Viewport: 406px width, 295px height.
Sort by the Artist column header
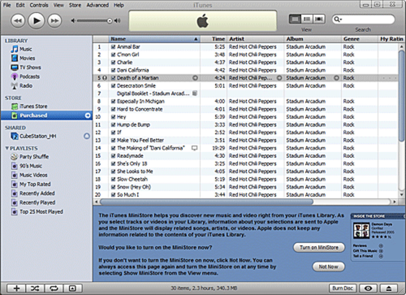point(255,39)
